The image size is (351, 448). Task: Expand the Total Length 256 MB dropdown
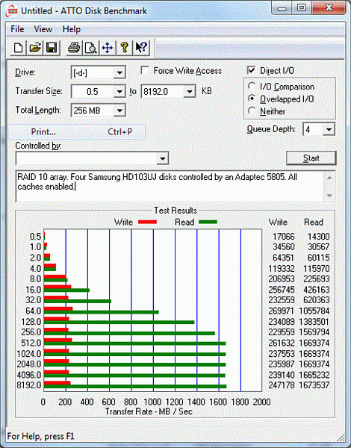tap(119, 111)
